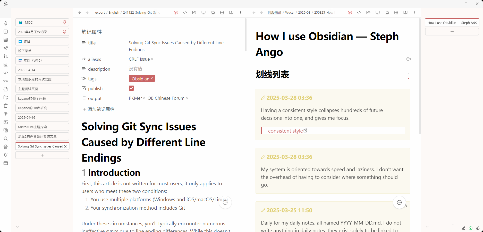Click the 划线列表 heading
This screenshot has height=232, width=483.
click(x=272, y=75)
